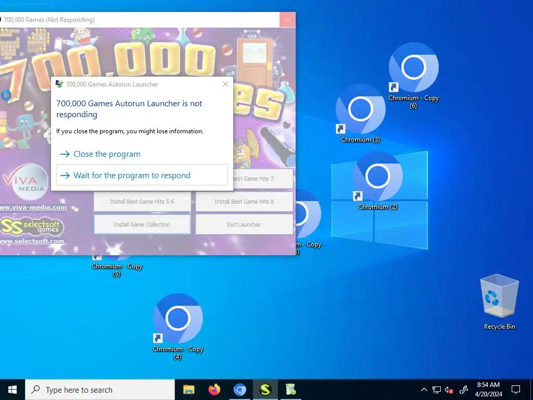Click Exit Launcher button
Viewport: 533px width, 400px height.
tap(244, 224)
